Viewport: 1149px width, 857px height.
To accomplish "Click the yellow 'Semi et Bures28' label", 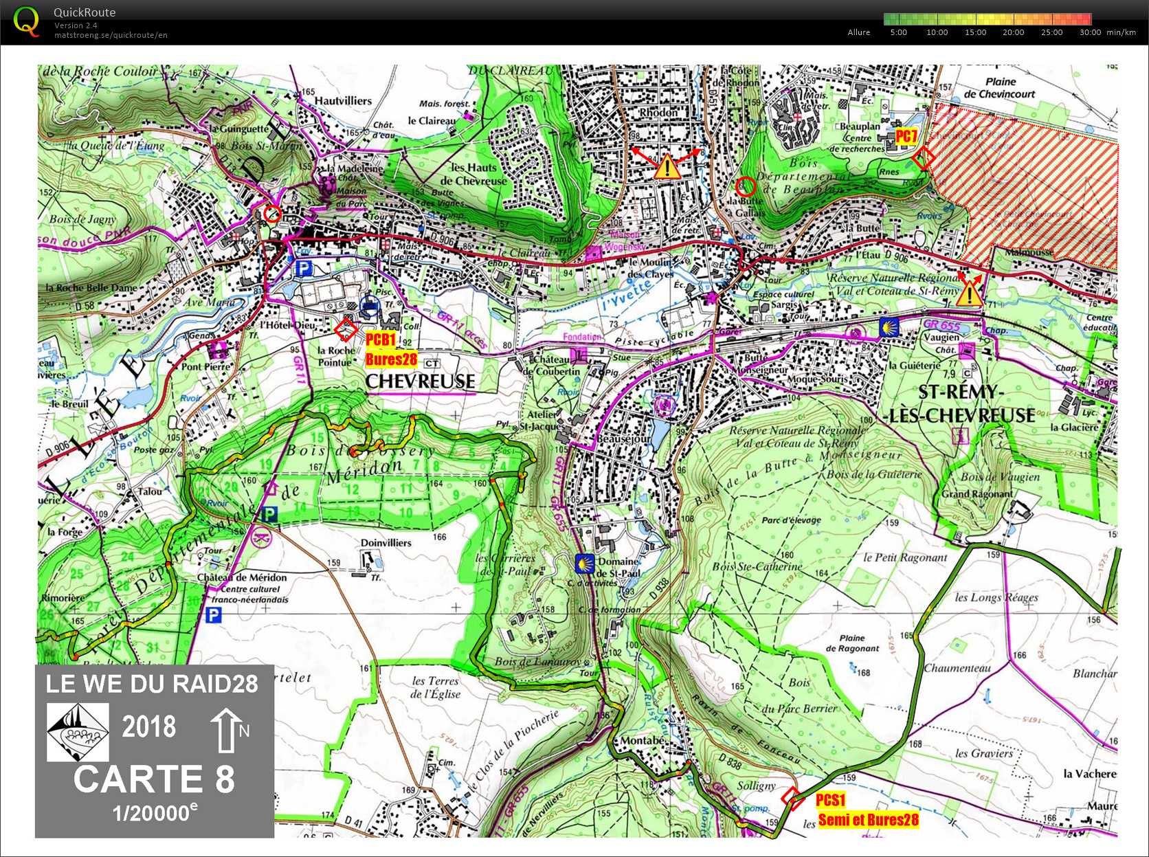I will [869, 820].
